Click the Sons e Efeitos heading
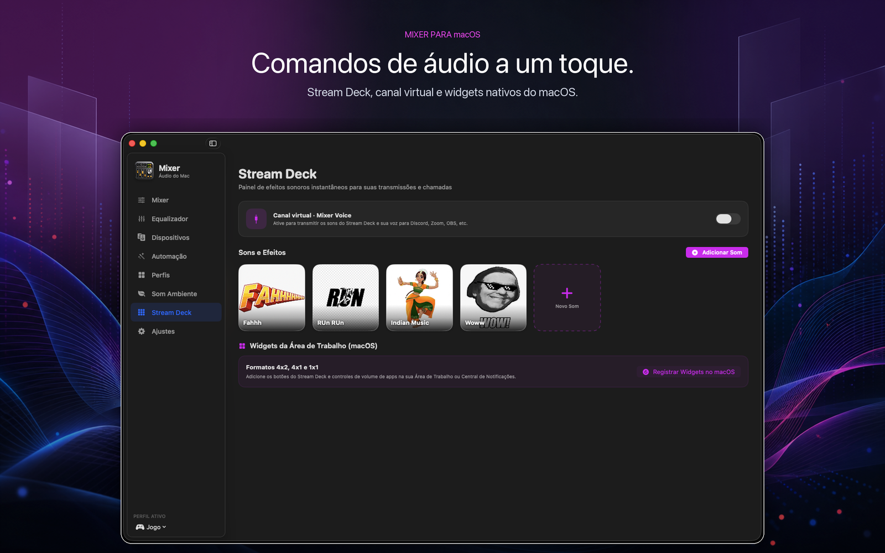Viewport: 885px width, 553px height. pos(262,253)
